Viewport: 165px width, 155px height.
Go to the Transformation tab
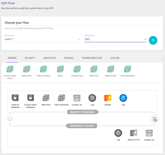[x=92, y=58]
